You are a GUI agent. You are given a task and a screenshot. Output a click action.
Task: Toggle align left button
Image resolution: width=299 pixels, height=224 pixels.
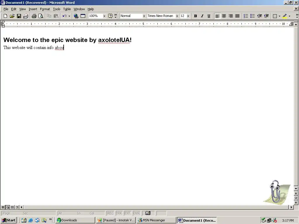tap(217, 16)
